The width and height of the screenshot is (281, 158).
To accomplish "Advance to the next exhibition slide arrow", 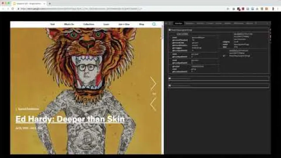I will pos(153,83).
